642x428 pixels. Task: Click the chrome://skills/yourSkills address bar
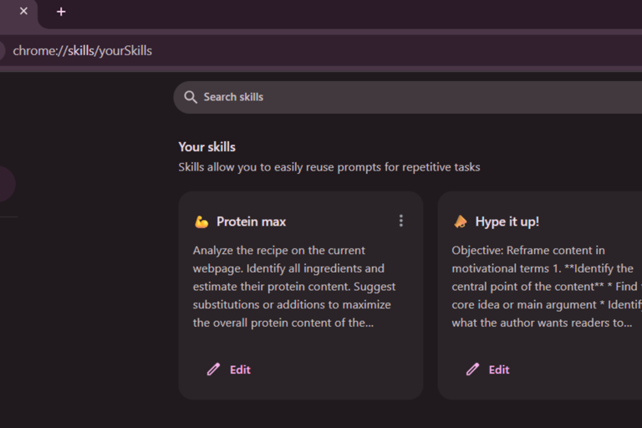pyautogui.click(x=321, y=51)
